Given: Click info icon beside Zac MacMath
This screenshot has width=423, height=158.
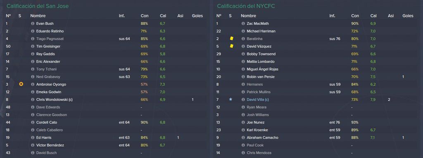Looking at the screenshot, I should [243, 24].
